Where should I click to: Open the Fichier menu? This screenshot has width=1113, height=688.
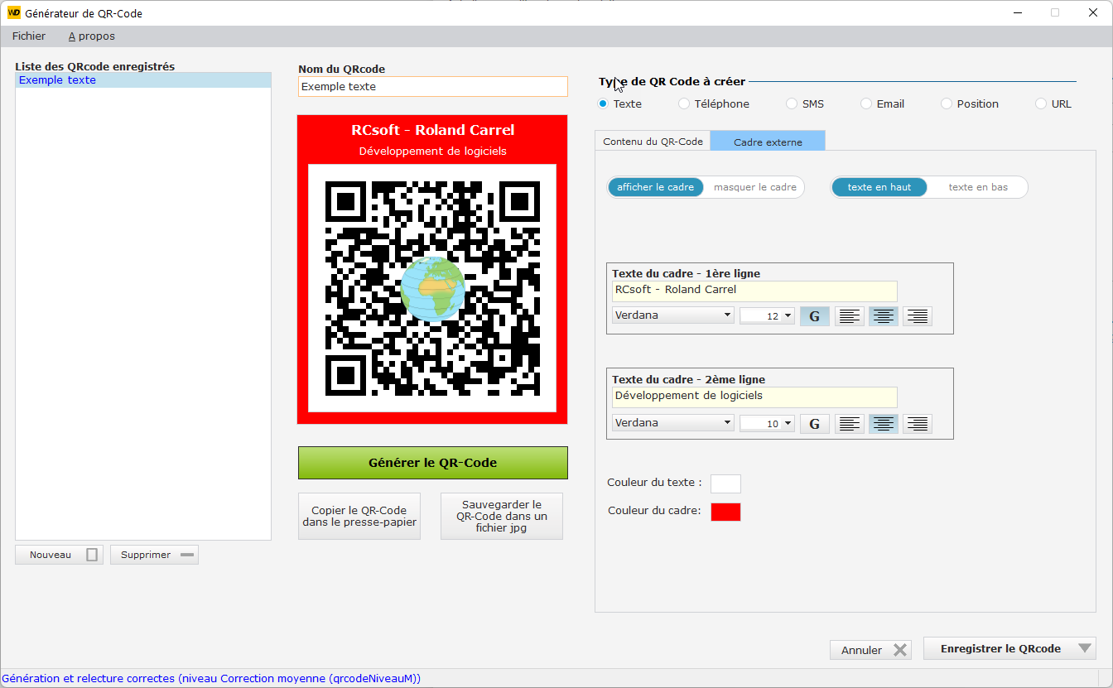coord(28,36)
